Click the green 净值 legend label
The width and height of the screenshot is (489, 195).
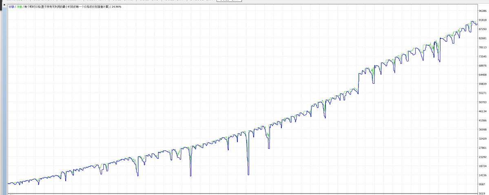19,6
